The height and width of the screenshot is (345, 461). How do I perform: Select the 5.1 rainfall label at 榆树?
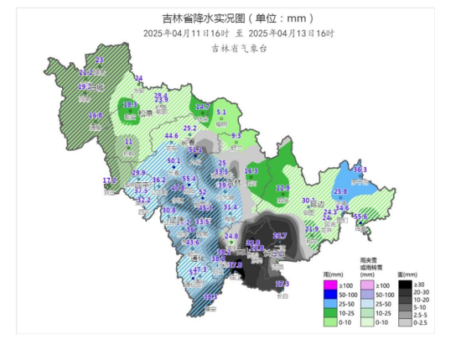221,112
